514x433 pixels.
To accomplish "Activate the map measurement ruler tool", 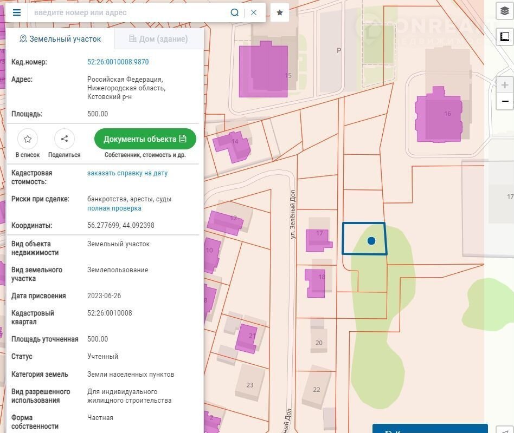I will click(x=505, y=37).
